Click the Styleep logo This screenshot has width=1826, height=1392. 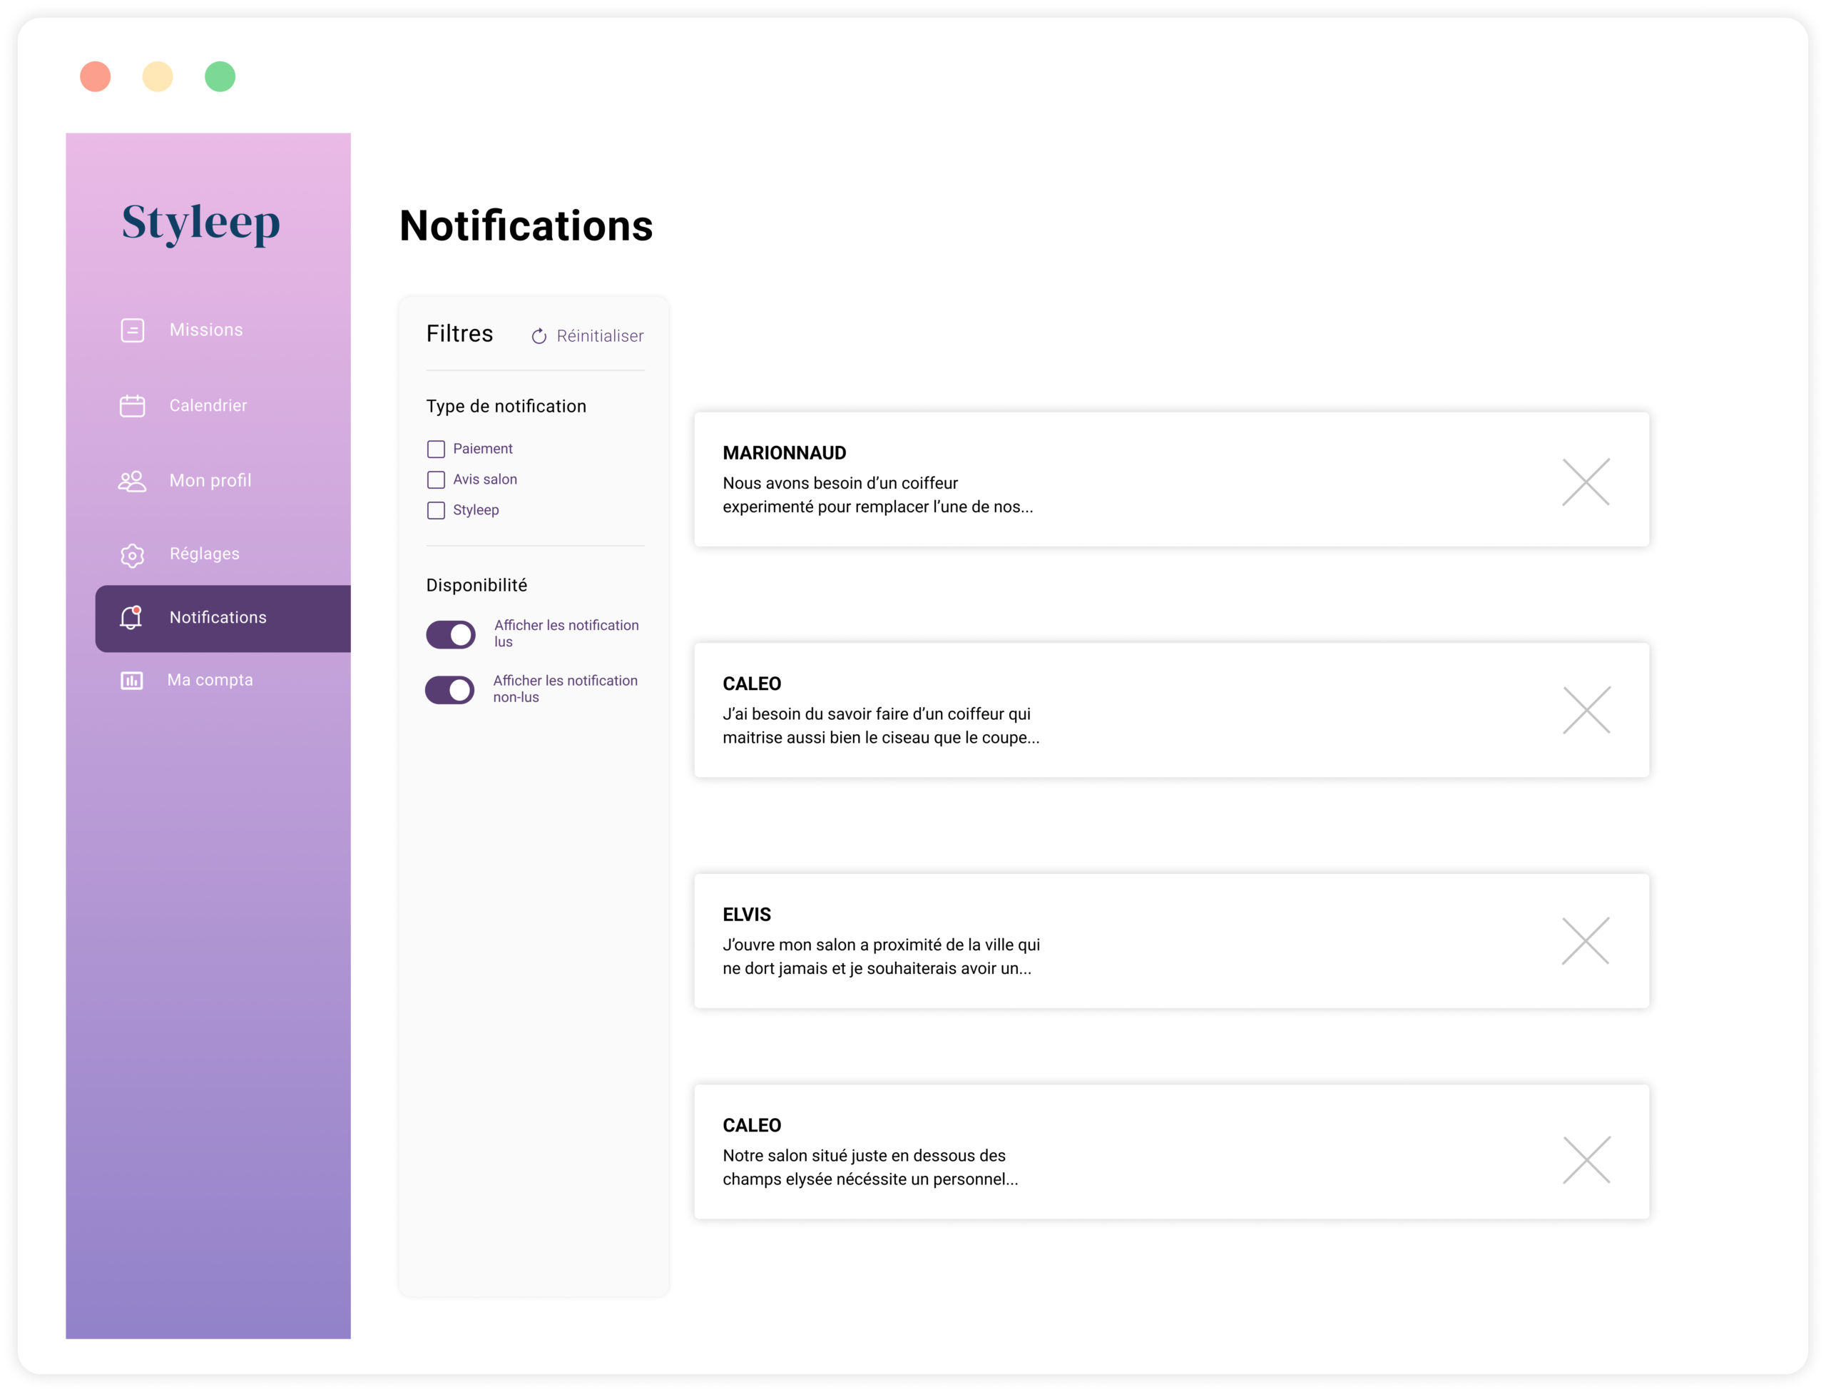coord(201,222)
